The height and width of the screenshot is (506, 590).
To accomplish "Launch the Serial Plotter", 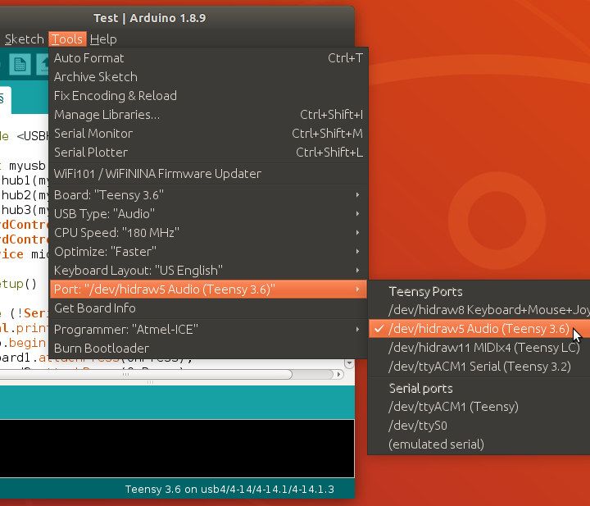I will [x=208, y=152].
